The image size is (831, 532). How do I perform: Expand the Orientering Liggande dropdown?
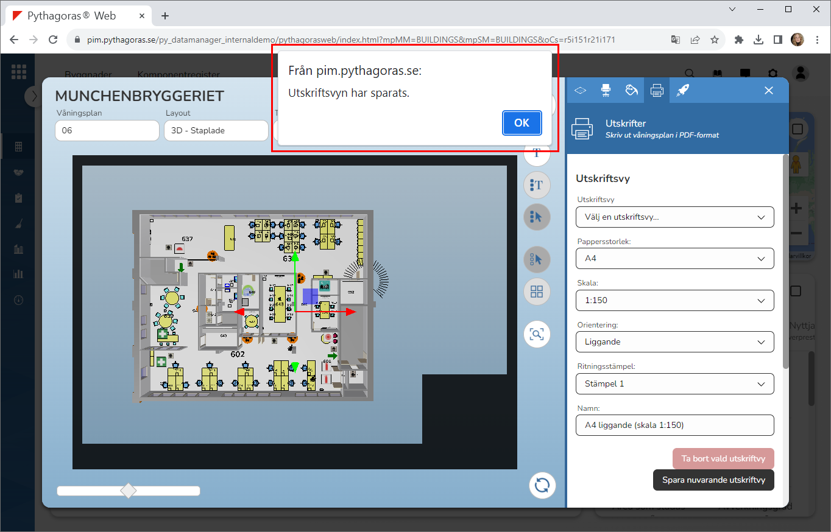coord(674,342)
